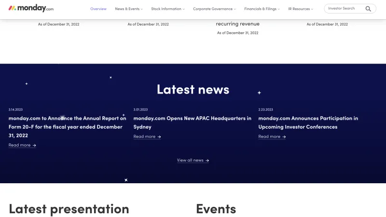Expand the Stock Information chevron
Image resolution: width=386 pixels, height=217 pixels.
coord(184,9)
